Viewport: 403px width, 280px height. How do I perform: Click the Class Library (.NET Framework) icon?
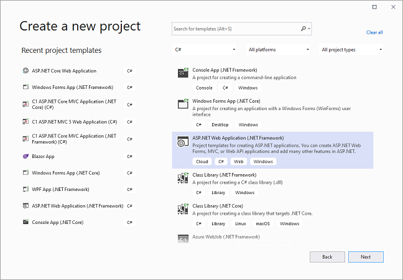(x=183, y=179)
